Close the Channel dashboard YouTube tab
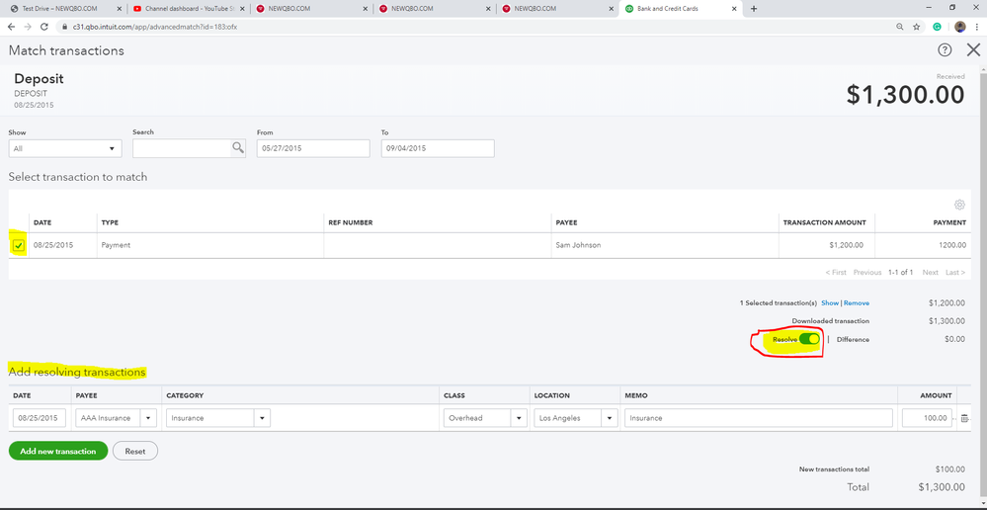Image resolution: width=987 pixels, height=510 pixels. pos(242,9)
